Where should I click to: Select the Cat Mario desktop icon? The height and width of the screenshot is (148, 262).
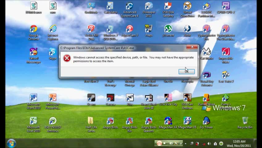tap(206, 54)
